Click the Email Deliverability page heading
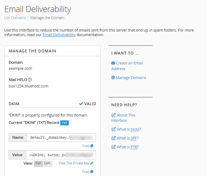This screenshot has height=176, width=207. pos(38,9)
